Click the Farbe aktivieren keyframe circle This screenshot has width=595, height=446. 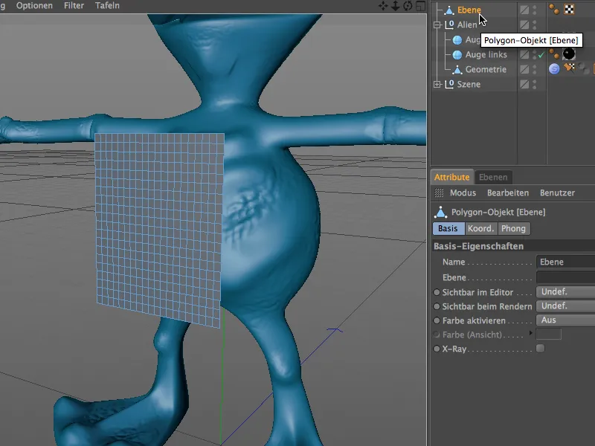point(437,320)
